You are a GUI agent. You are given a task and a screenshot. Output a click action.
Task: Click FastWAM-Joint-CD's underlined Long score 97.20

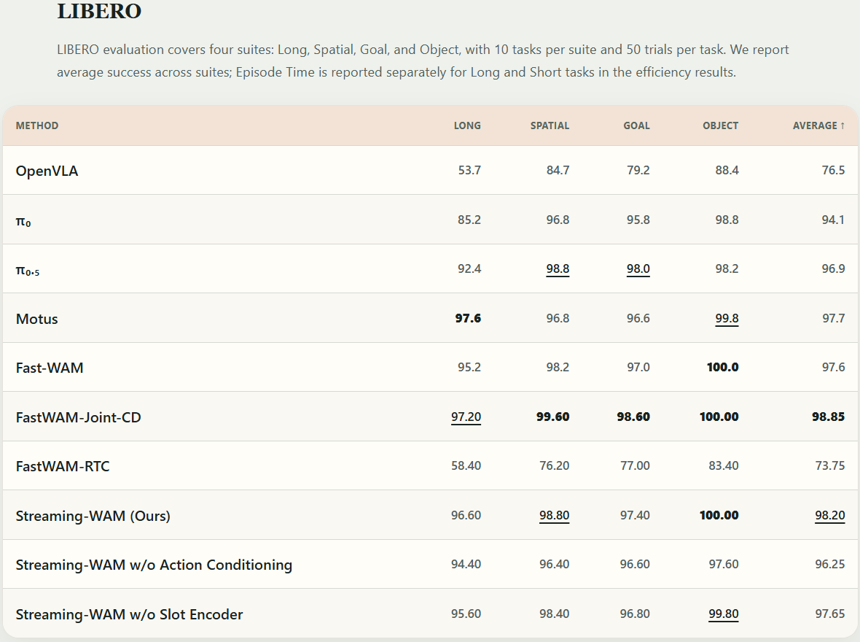(x=466, y=417)
